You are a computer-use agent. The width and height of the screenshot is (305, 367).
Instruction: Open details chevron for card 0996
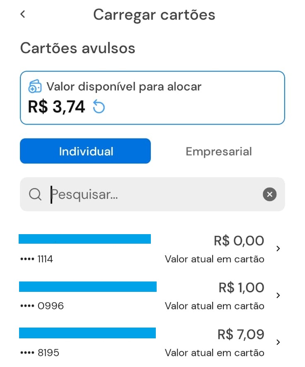pos(278,295)
